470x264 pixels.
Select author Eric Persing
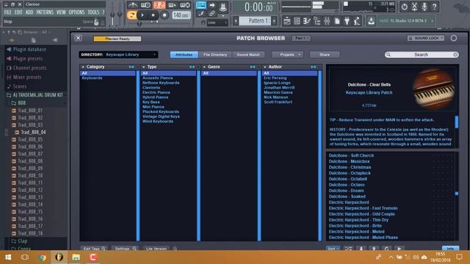[x=275, y=78]
